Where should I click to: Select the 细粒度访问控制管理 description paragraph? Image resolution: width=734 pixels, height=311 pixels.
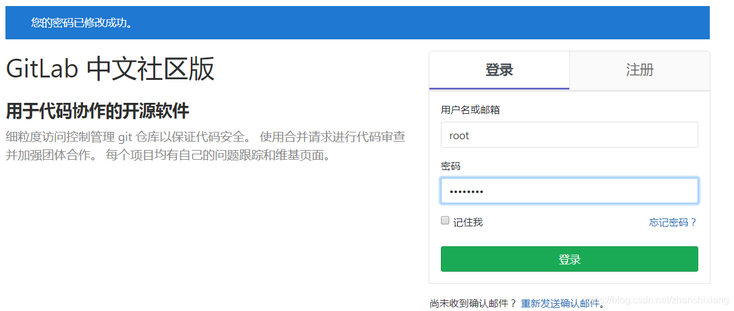(x=206, y=146)
